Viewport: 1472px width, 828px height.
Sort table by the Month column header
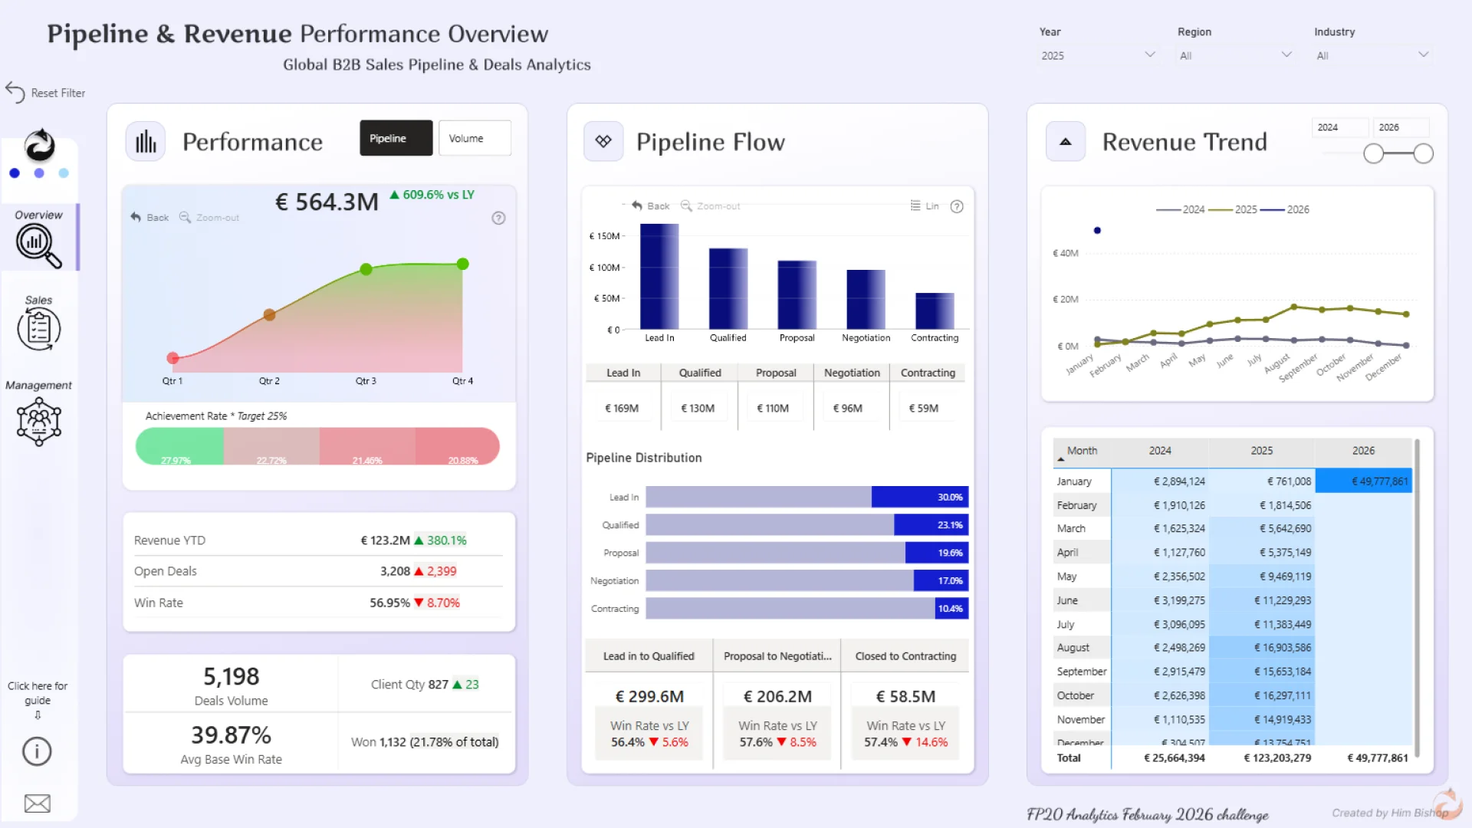click(1081, 451)
